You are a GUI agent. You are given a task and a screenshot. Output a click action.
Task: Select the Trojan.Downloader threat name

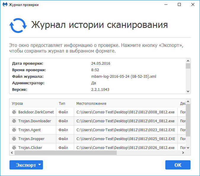tap(35, 121)
